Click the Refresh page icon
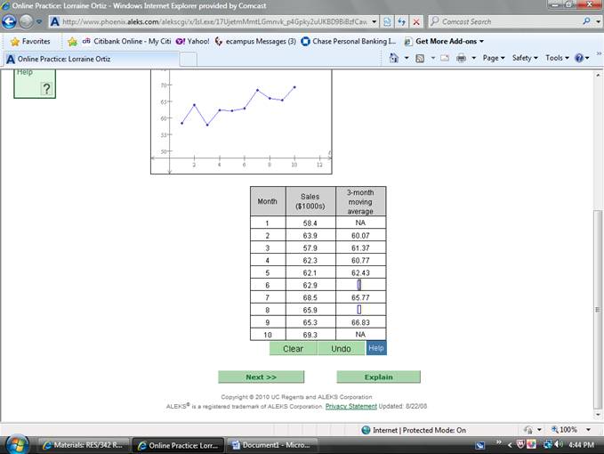 coord(401,21)
